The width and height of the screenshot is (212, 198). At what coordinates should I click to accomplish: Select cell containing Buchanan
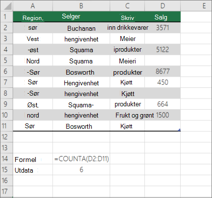point(81,28)
